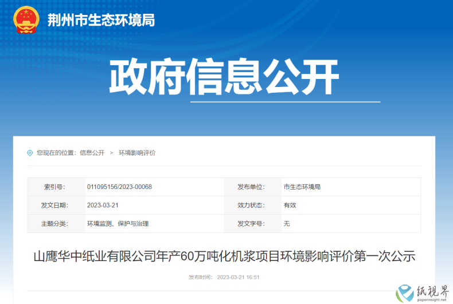Click the 山鹰华中纸业 article title
The height and width of the screenshot is (304, 453).
(224, 256)
